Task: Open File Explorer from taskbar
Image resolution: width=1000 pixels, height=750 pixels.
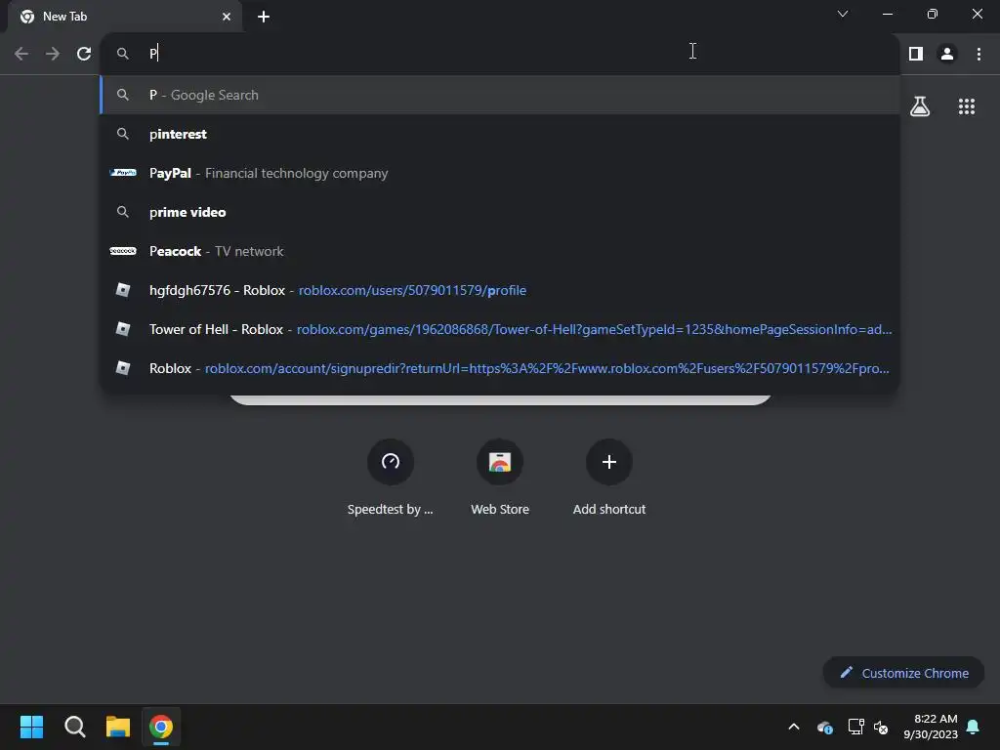Action: 118,727
